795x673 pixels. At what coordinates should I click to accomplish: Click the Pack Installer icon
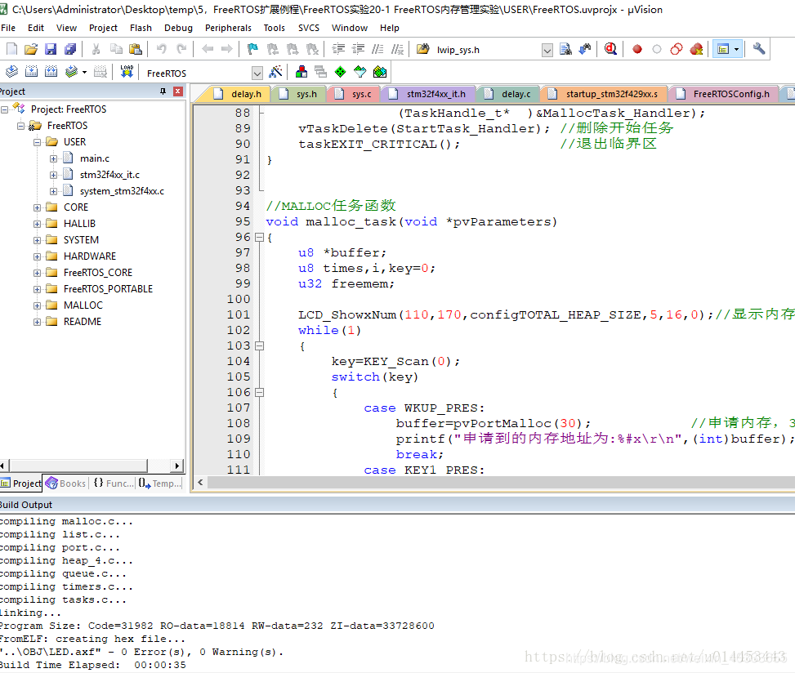(x=380, y=72)
